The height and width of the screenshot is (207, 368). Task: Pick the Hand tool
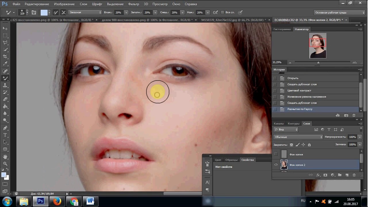click(x=5, y=156)
